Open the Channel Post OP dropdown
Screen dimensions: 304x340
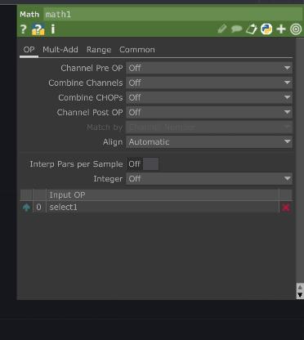(x=209, y=112)
